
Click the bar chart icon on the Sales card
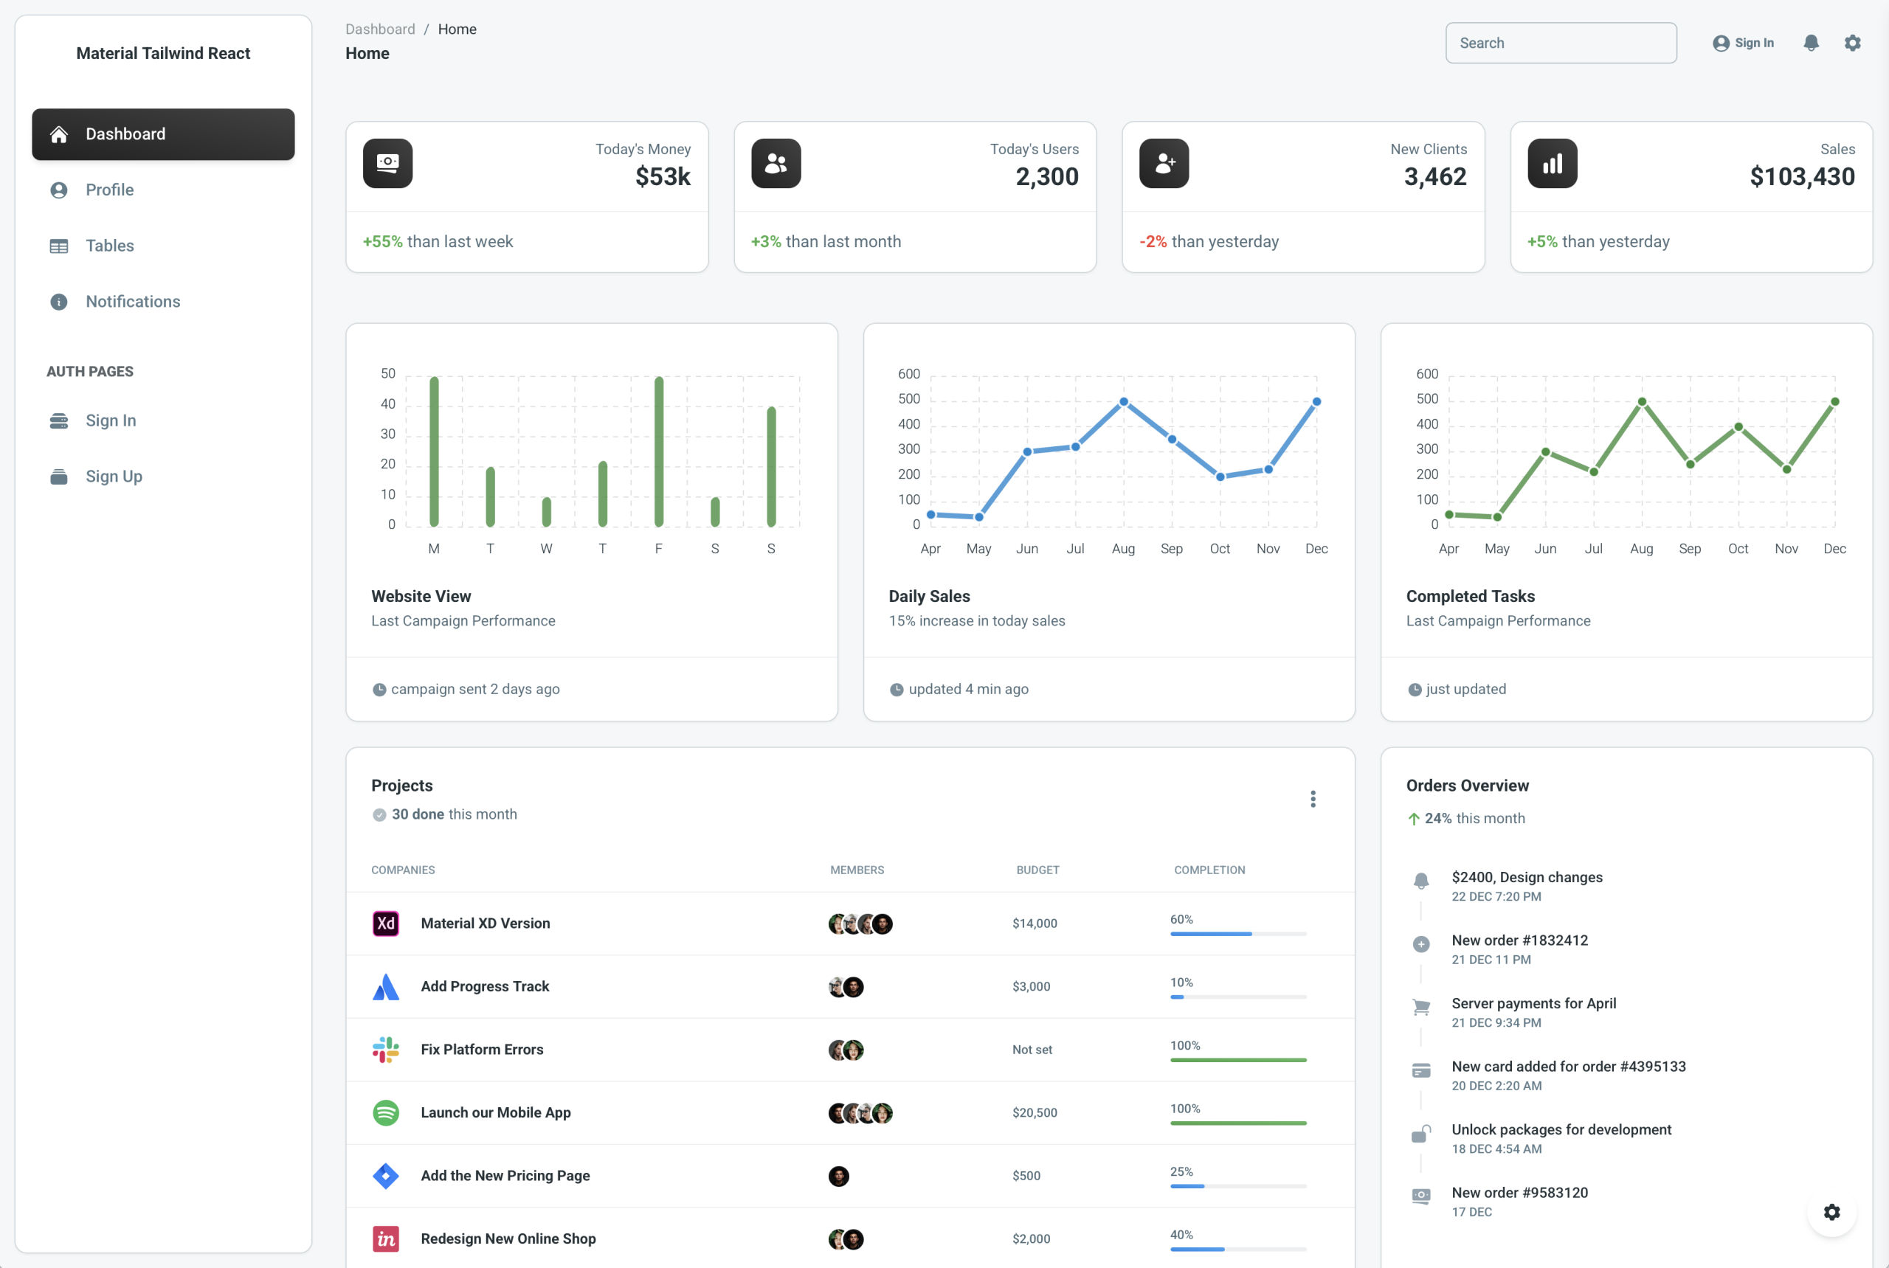pyautogui.click(x=1552, y=162)
